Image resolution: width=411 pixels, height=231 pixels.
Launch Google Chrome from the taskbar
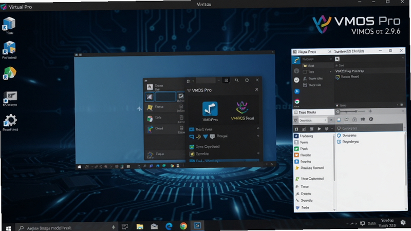[x=183, y=225]
